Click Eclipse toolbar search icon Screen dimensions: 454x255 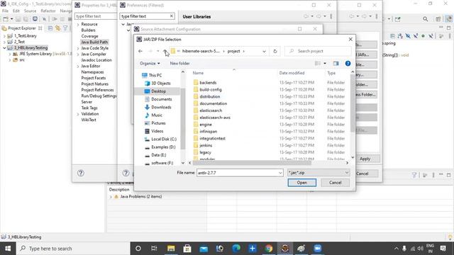coord(425,19)
